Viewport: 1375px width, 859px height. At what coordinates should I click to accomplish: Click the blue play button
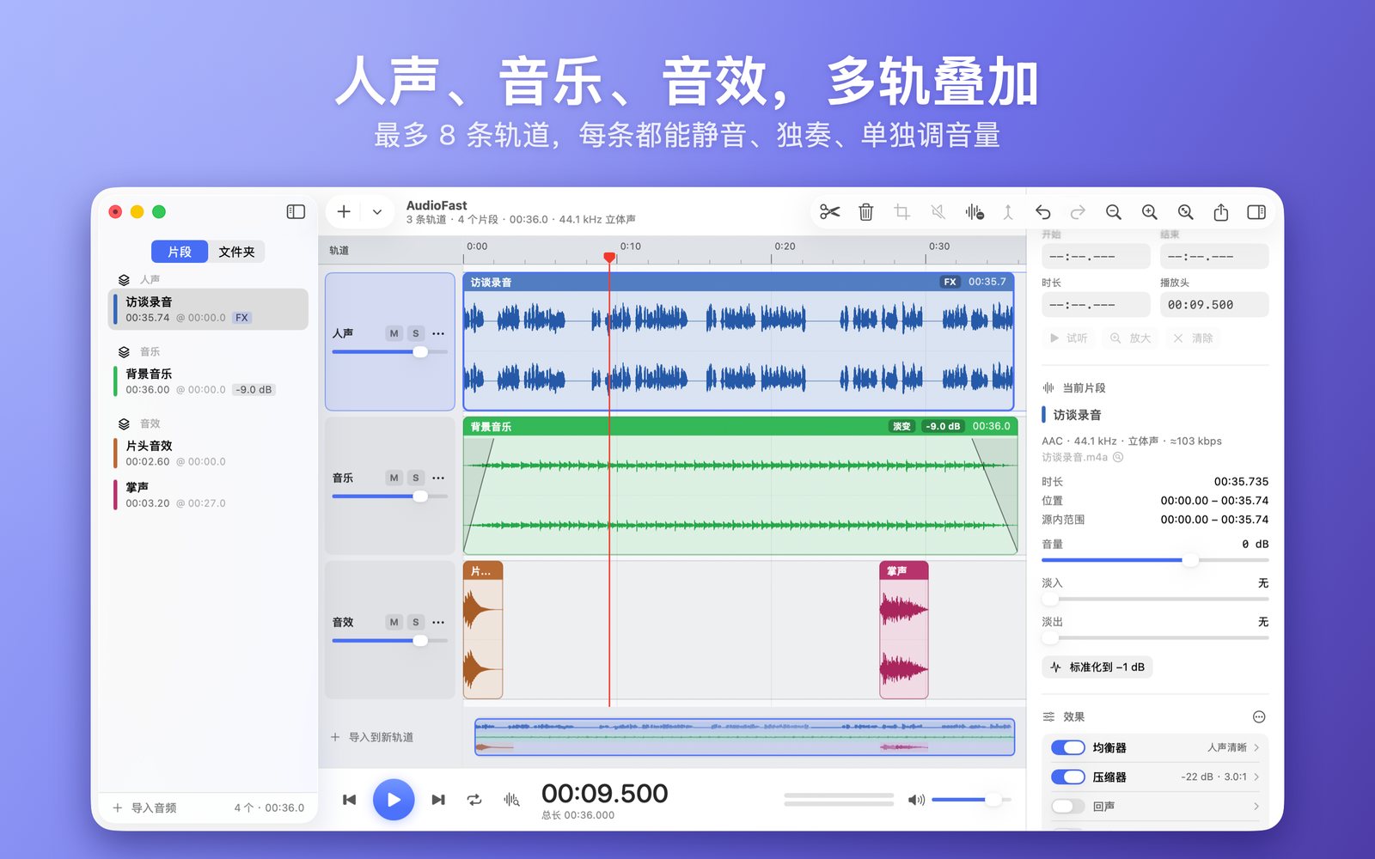point(394,800)
